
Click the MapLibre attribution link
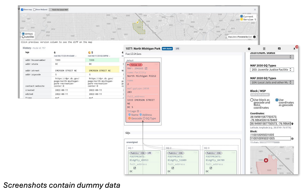pos(232,37)
